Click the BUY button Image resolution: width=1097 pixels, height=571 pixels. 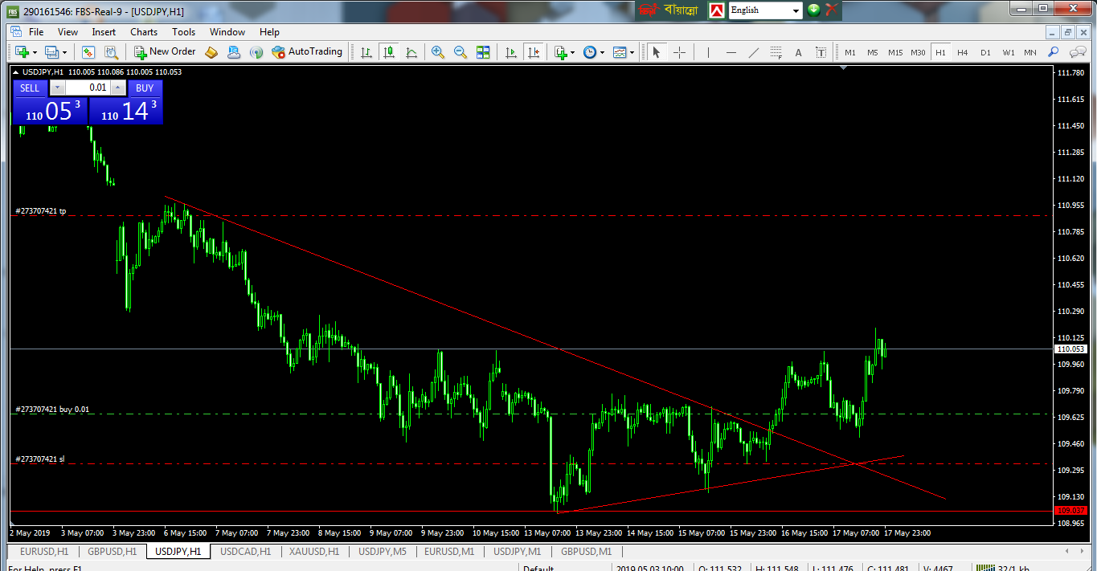[x=145, y=88]
